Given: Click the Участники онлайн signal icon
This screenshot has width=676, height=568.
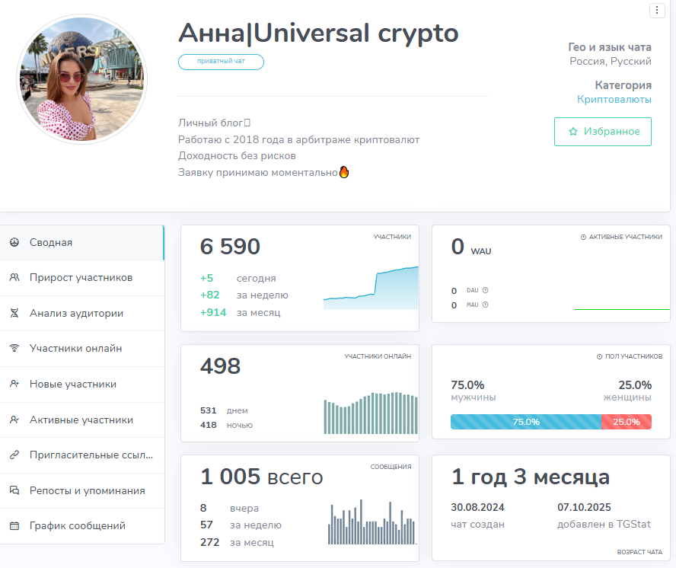Looking at the screenshot, I should pos(14,348).
